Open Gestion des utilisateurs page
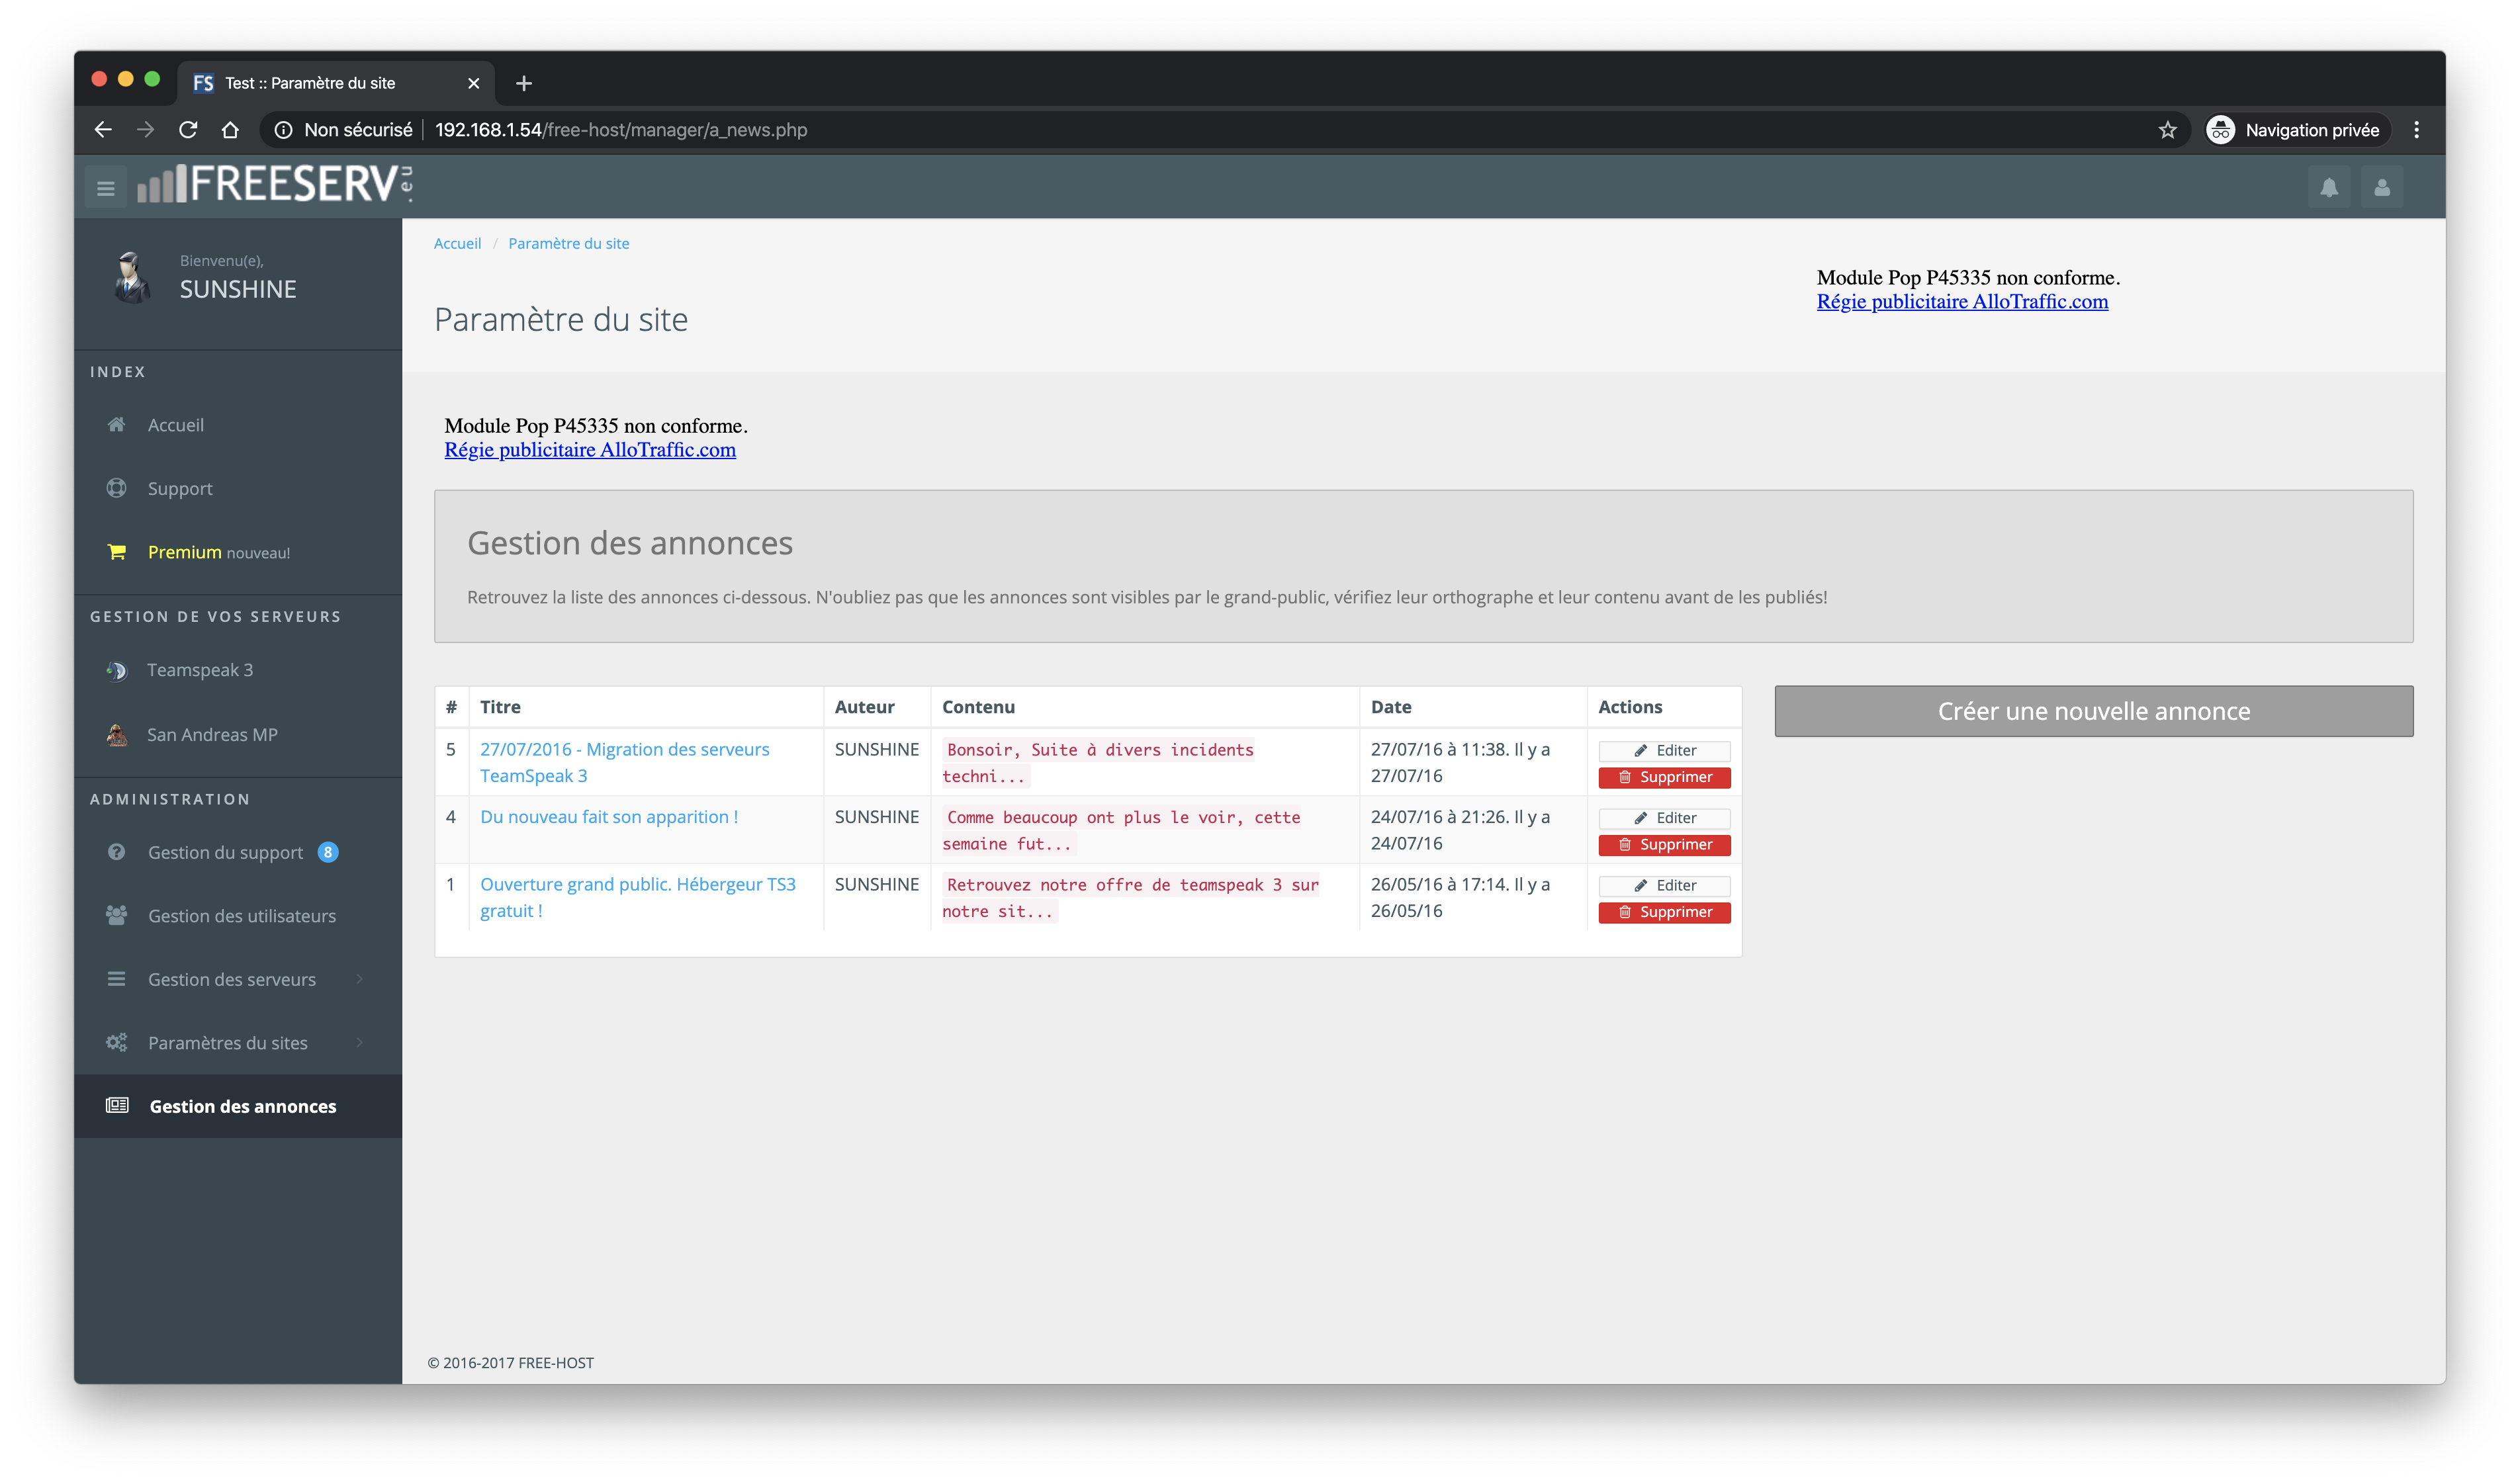This screenshot has height=1482, width=2520. pos(241,916)
